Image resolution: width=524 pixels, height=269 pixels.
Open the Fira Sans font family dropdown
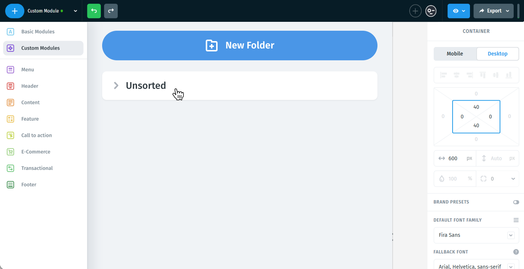click(476, 235)
